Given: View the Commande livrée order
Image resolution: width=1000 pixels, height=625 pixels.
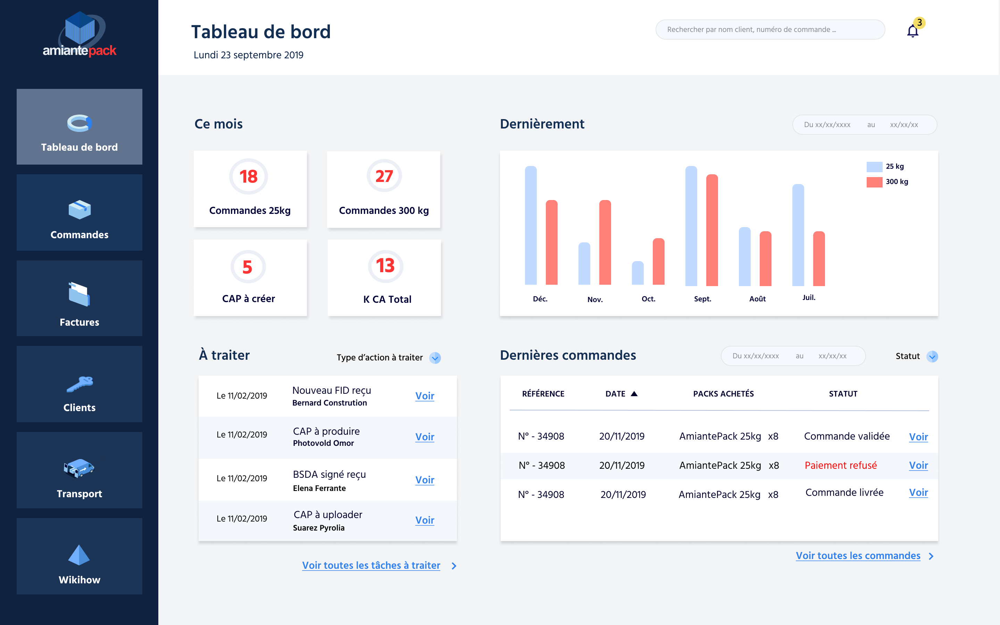Looking at the screenshot, I should pyautogui.click(x=919, y=493).
